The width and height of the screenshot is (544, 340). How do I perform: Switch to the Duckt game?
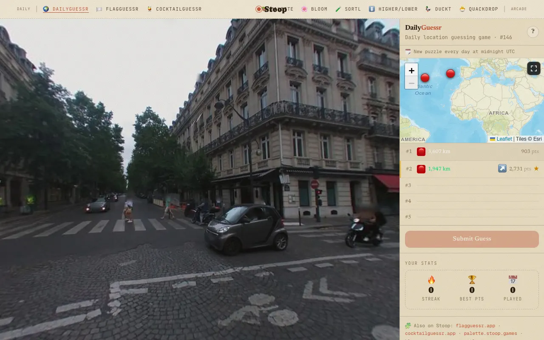tap(439, 9)
